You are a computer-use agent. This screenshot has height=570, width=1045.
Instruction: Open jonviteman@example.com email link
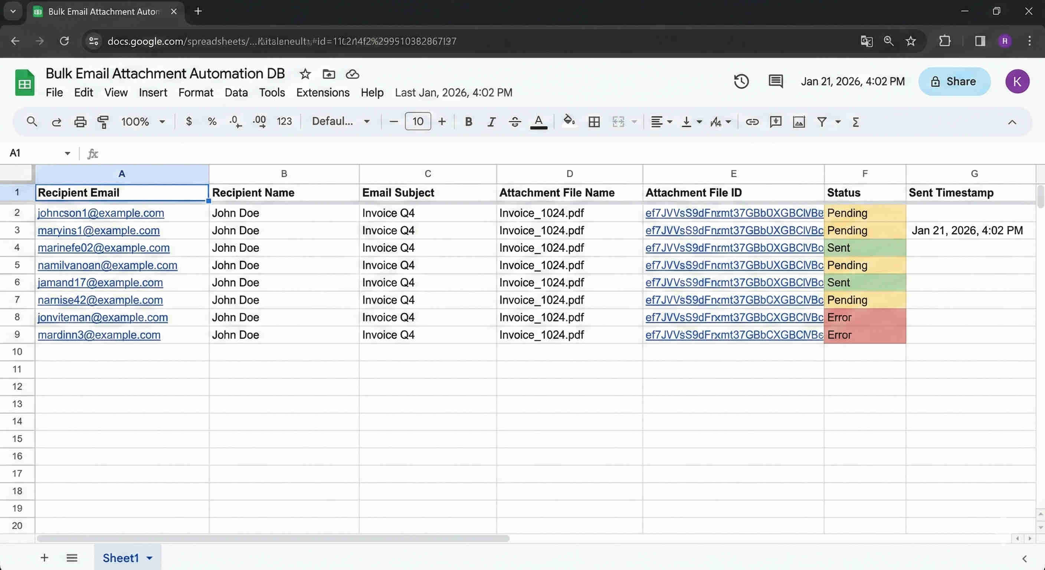[x=103, y=317]
